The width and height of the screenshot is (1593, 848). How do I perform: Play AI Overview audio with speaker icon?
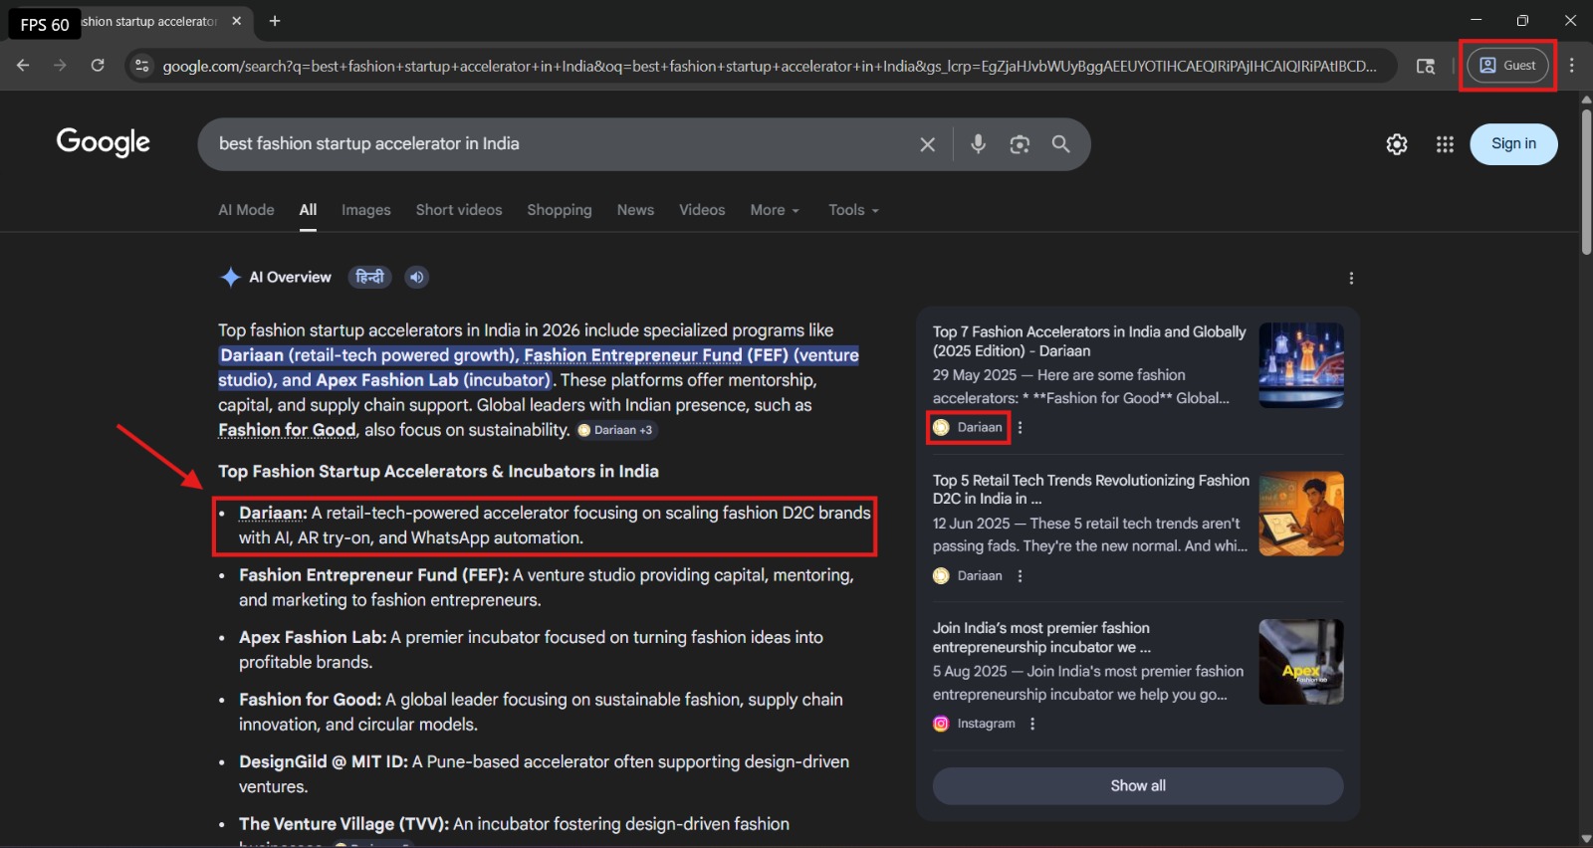tap(417, 277)
